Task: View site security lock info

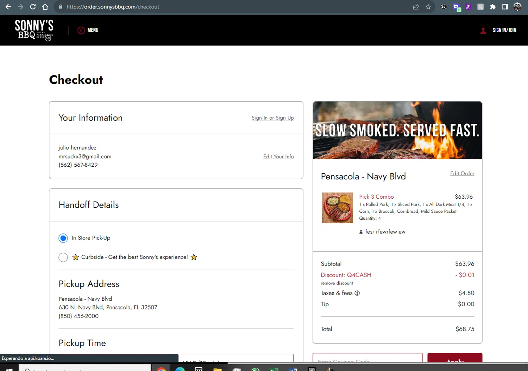Action: pos(61,7)
